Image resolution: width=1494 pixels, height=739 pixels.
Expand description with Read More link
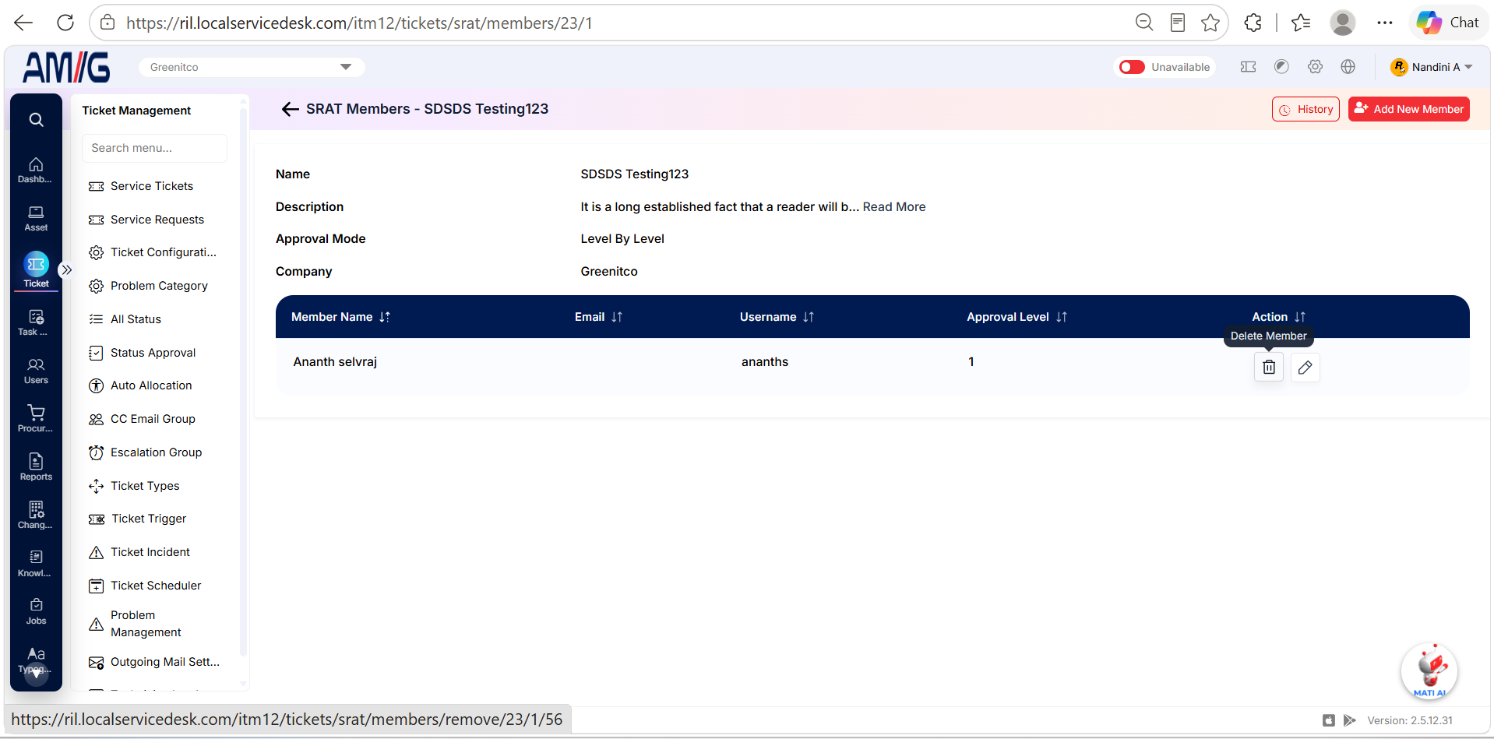point(893,206)
